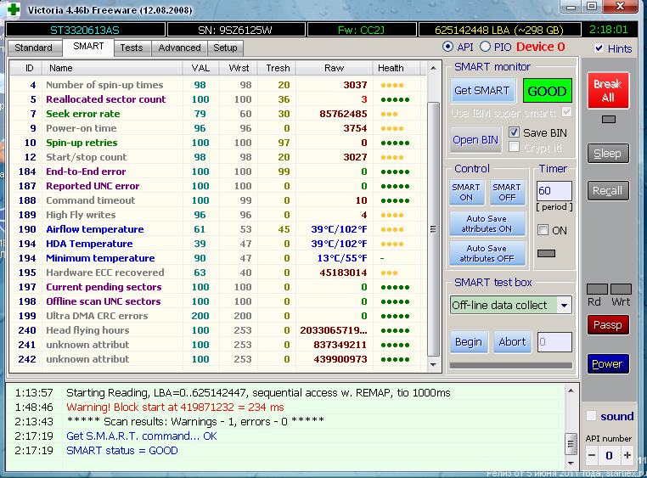Switch to the Standard tab

(33, 48)
